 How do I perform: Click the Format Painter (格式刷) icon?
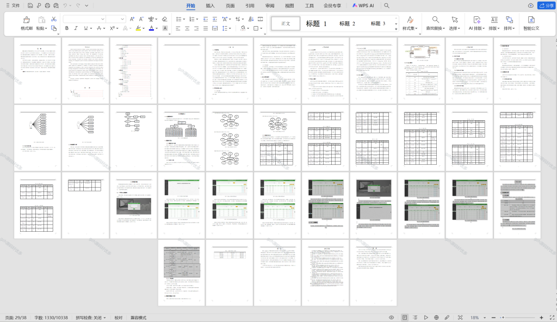click(26, 20)
